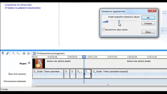Reset volume with the Сброс button
Screen dimensions: 167x94
(x=148, y=32)
